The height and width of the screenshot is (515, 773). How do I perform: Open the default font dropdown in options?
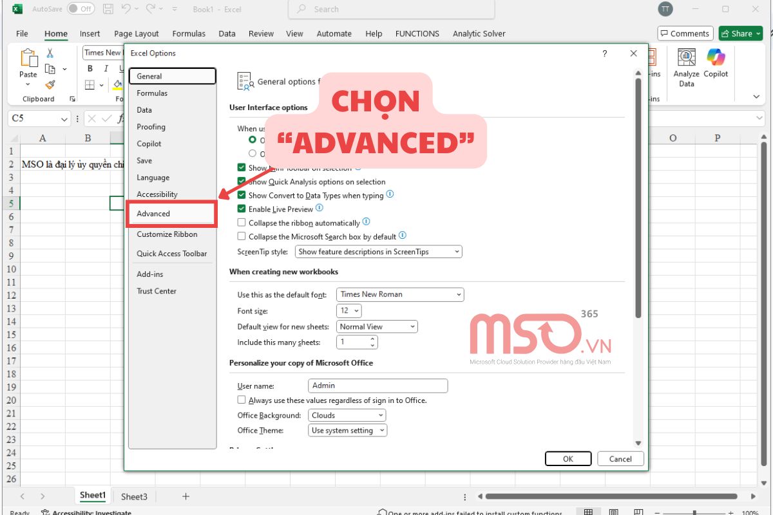click(400, 294)
